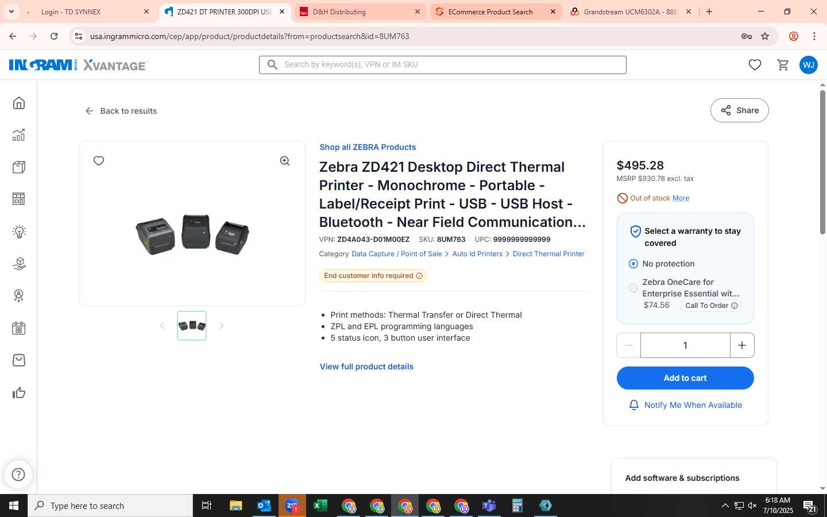Open Outlook from the taskbar
Image resolution: width=827 pixels, height=517 pixels.
[264, 506]
